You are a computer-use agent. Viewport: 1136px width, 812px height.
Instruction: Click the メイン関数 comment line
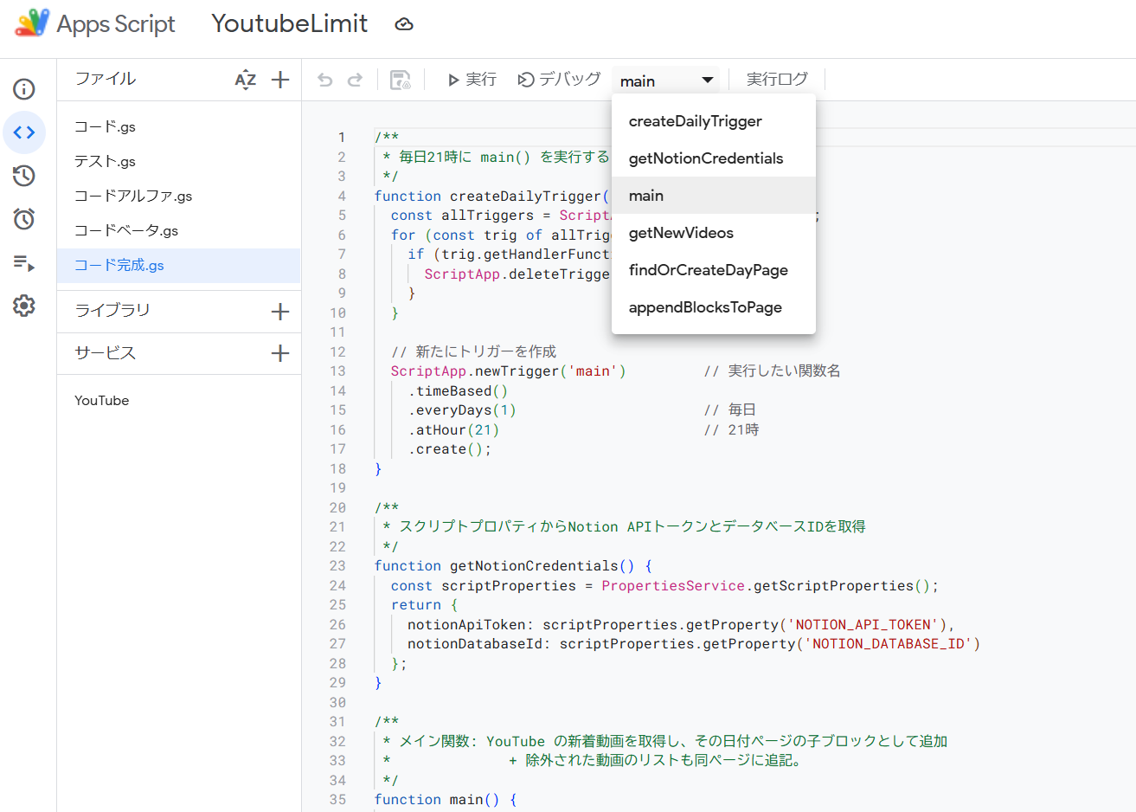pyautogui.click(x=664, y=741)
